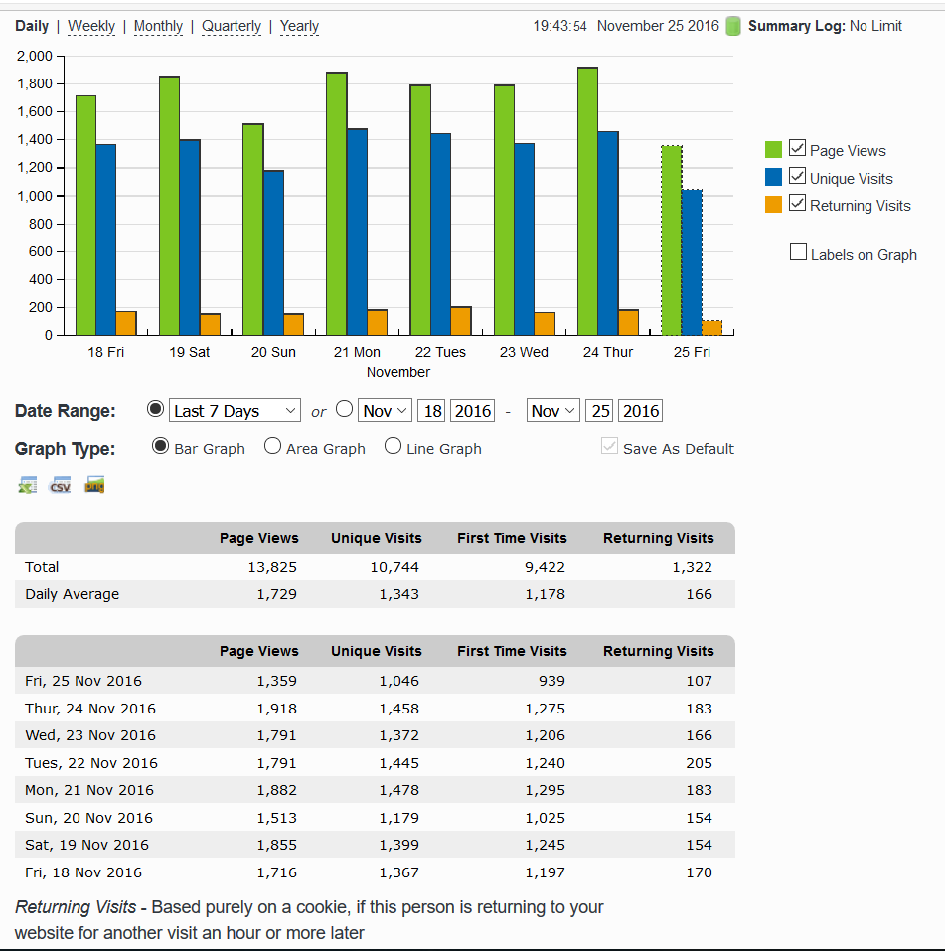The height and width of the screenshot is (951, 945).
Task: Enable Labels on Graph checkbox
Action: pyautogui.click(x=798, y=252)
